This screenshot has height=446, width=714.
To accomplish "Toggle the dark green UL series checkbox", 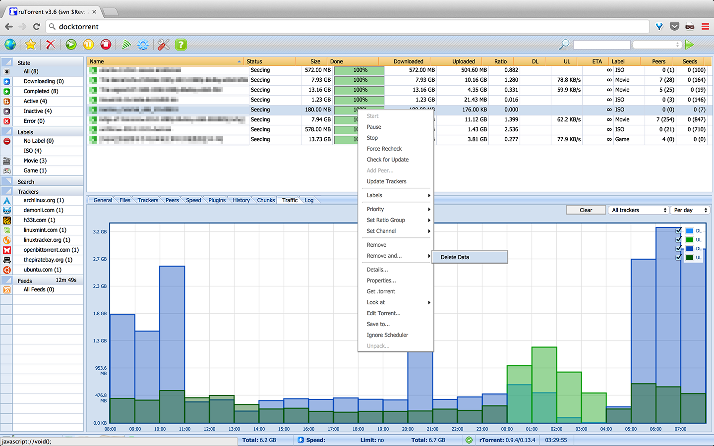I will coord(678,258).
